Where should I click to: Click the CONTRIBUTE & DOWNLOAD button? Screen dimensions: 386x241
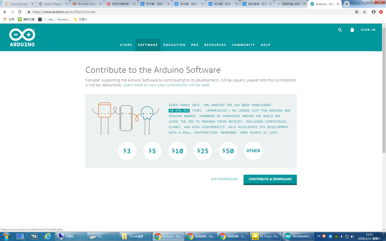point(270,179)
